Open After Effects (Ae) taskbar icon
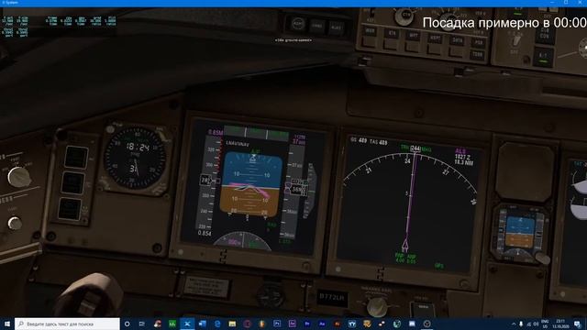 pos(322,324)
